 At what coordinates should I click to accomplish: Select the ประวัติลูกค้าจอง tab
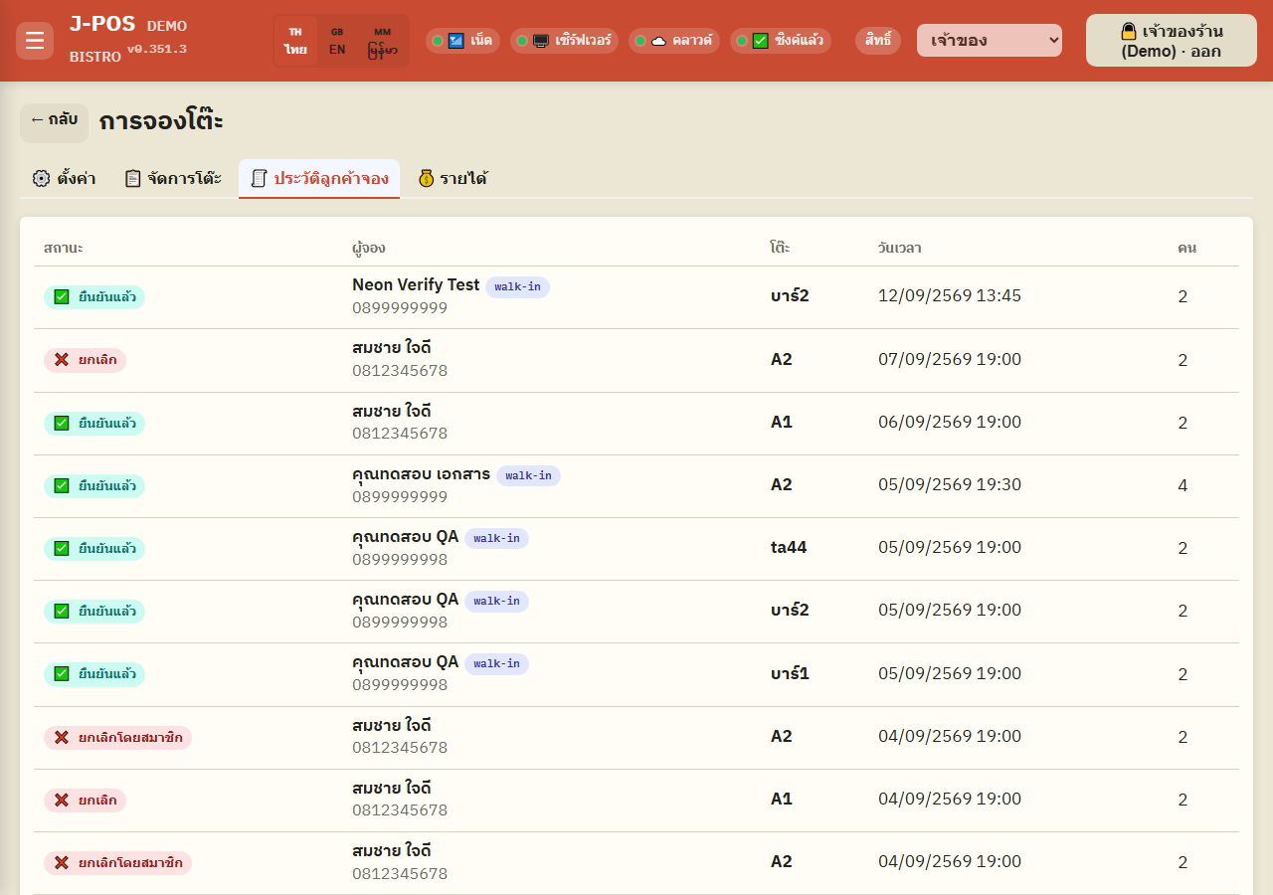click(319, 179)
